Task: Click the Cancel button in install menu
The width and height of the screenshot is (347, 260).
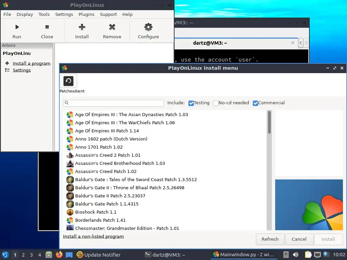Action: tap(299, 239)
